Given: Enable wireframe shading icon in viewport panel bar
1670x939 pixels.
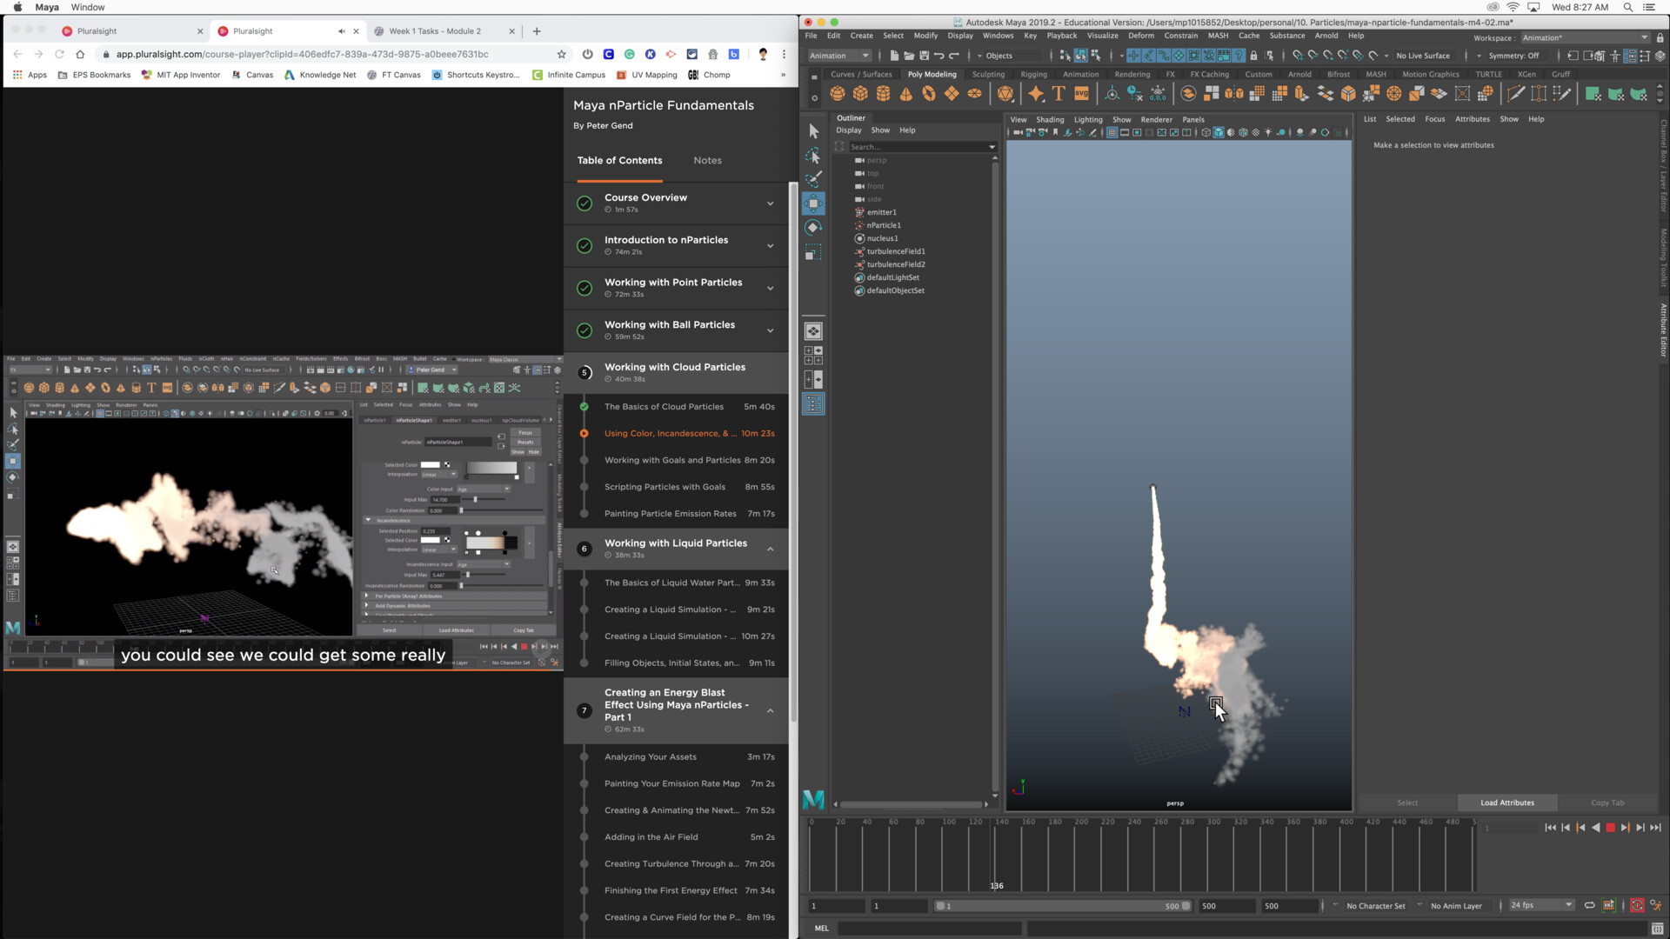Looking at the screenshot, I should click(1205, 133).
